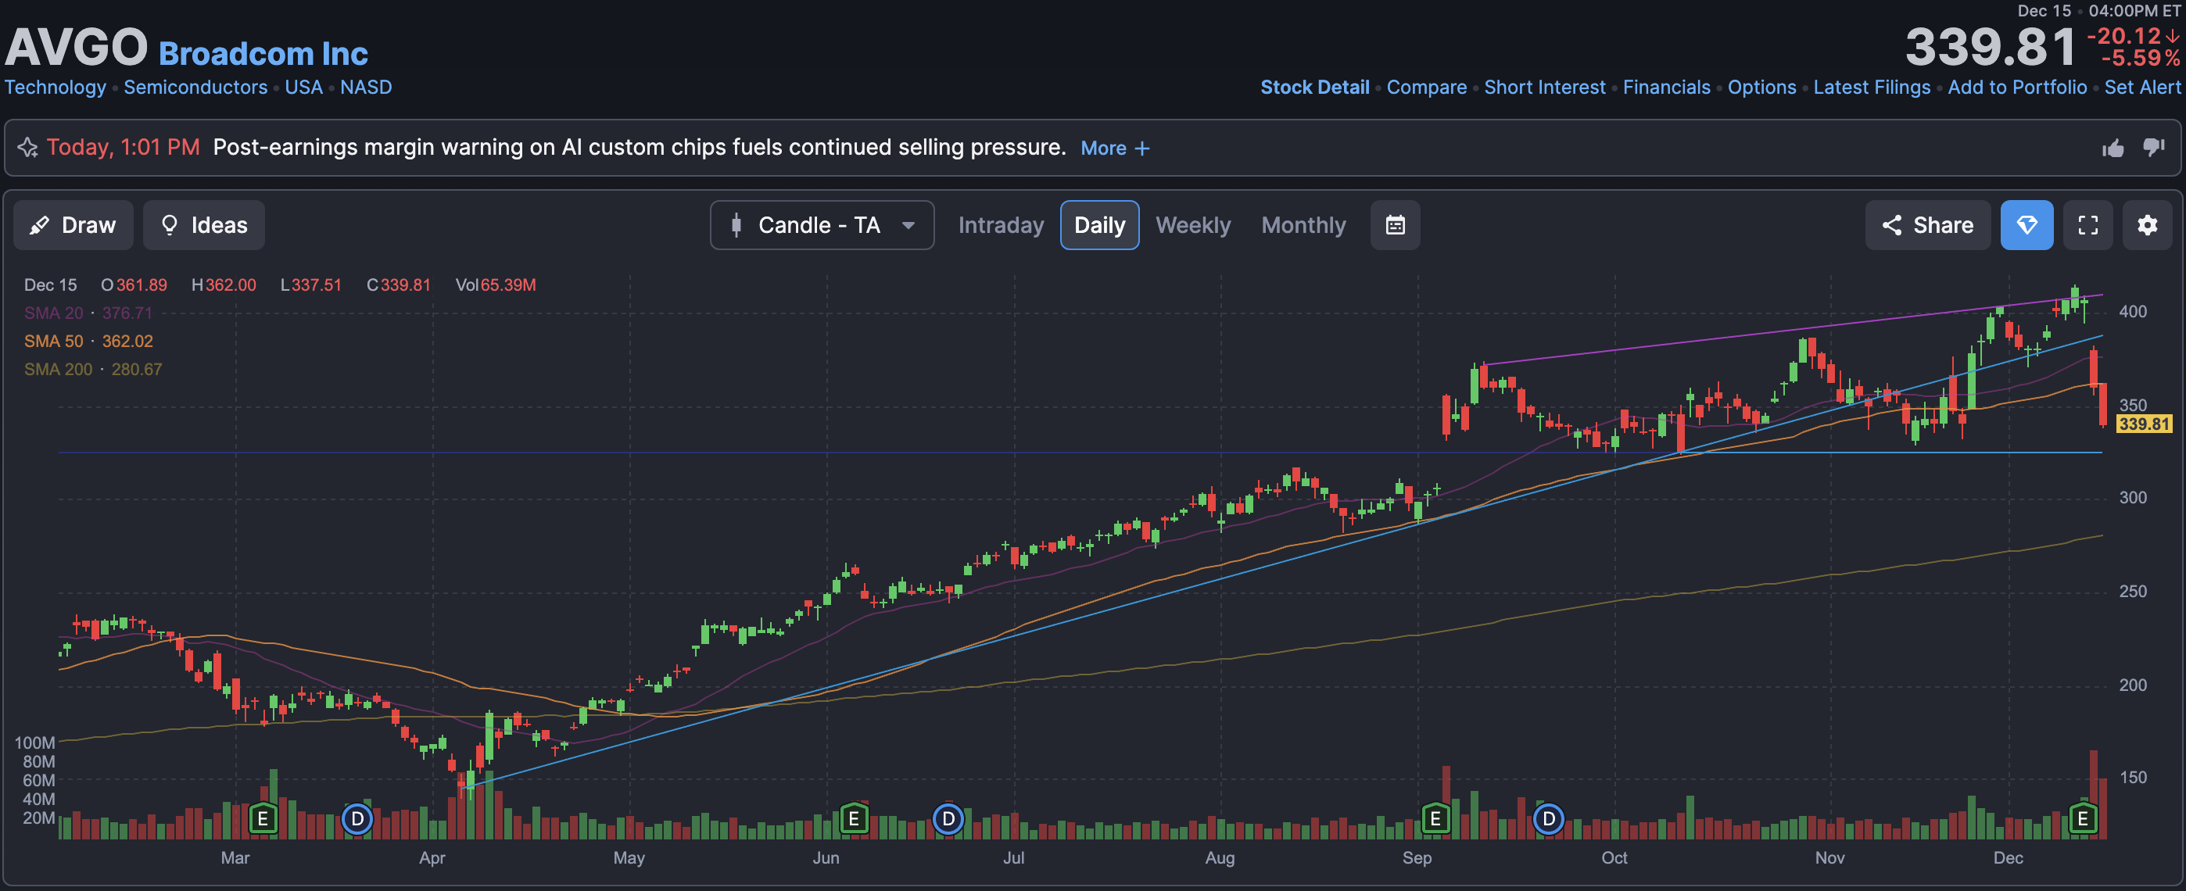The width and height of the screenshot is (2186, 891).
Task: Expand news with More plus link
Action: [1114, 148]
